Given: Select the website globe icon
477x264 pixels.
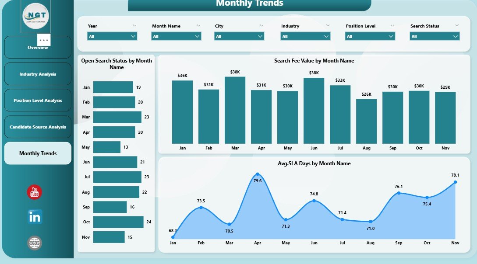Looking at the screenshot, I should (x=34, y=243).
